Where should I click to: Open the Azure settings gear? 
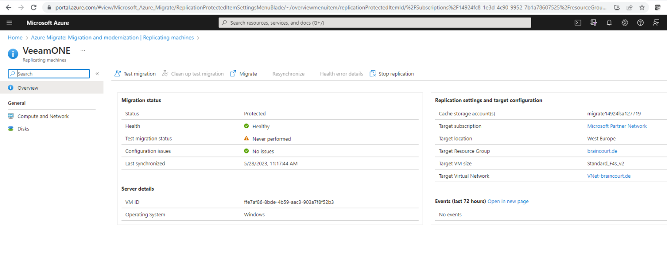(x=624, y=22)
